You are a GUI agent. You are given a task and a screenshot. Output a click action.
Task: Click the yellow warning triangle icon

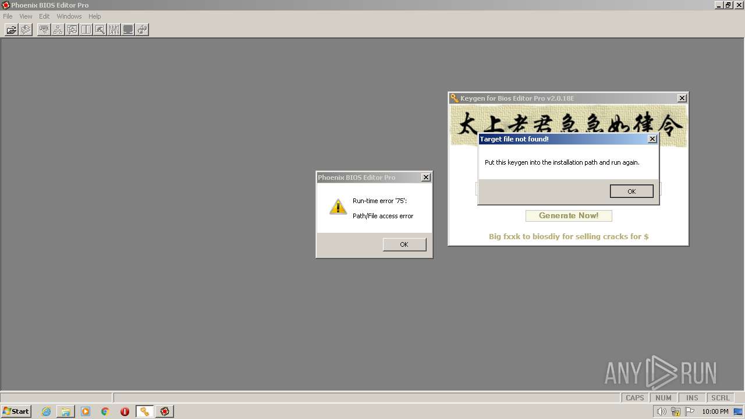click(338, 207)
